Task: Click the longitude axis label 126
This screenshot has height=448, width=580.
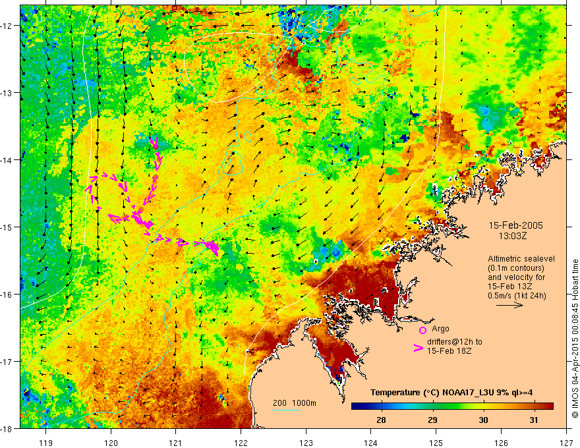Action: tap(501, 443)
